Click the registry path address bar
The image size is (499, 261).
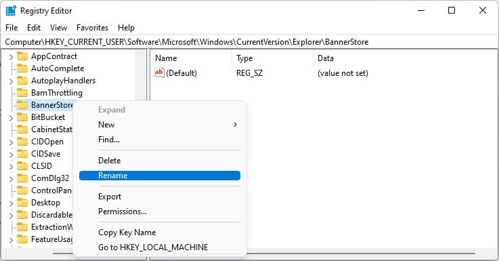tap(249, 42)
